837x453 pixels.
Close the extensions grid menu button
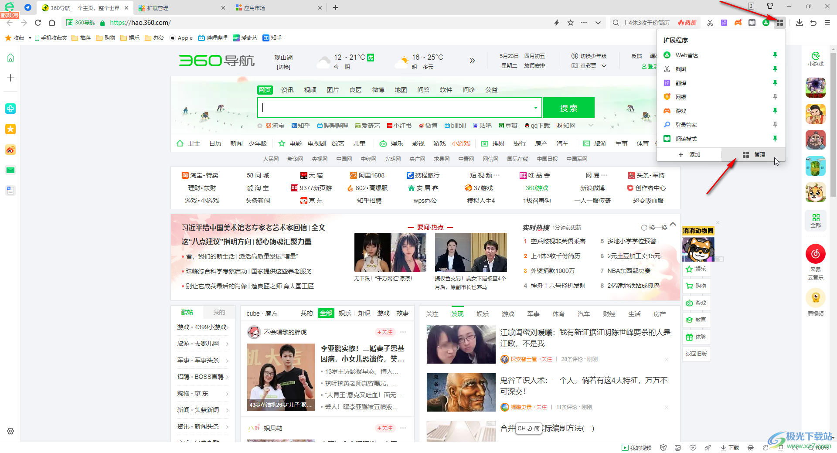(x=780, y=23)
